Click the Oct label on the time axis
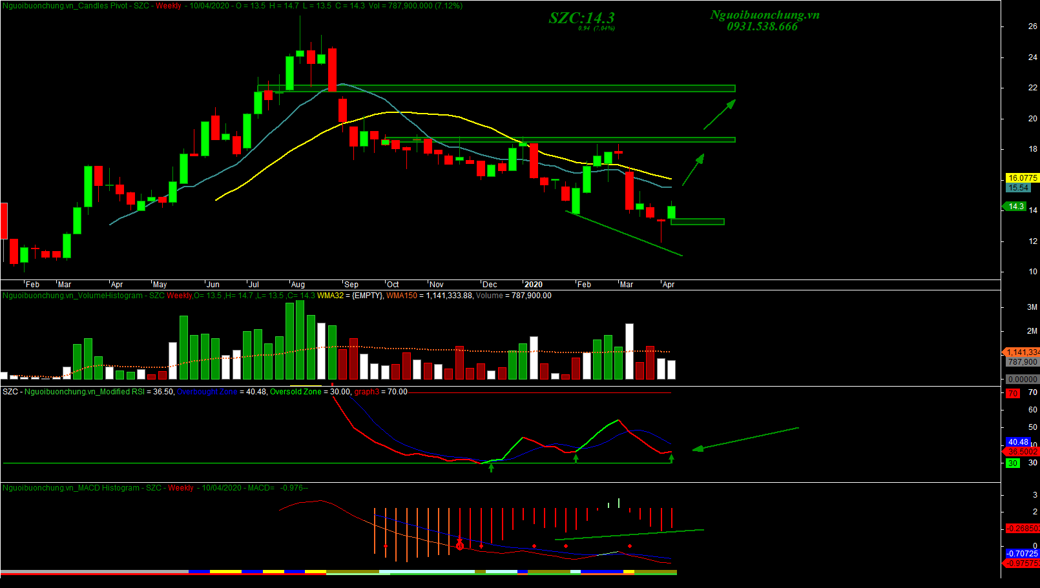The width and height of the screenshot is (1040, 588). pyautogui.click(x=393, y=285)
